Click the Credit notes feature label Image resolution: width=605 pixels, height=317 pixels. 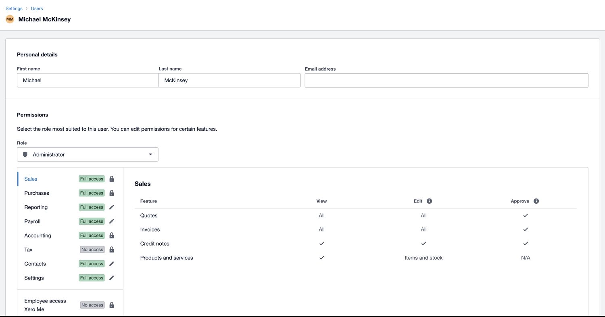pyautogui.click(x=155, y=244)
